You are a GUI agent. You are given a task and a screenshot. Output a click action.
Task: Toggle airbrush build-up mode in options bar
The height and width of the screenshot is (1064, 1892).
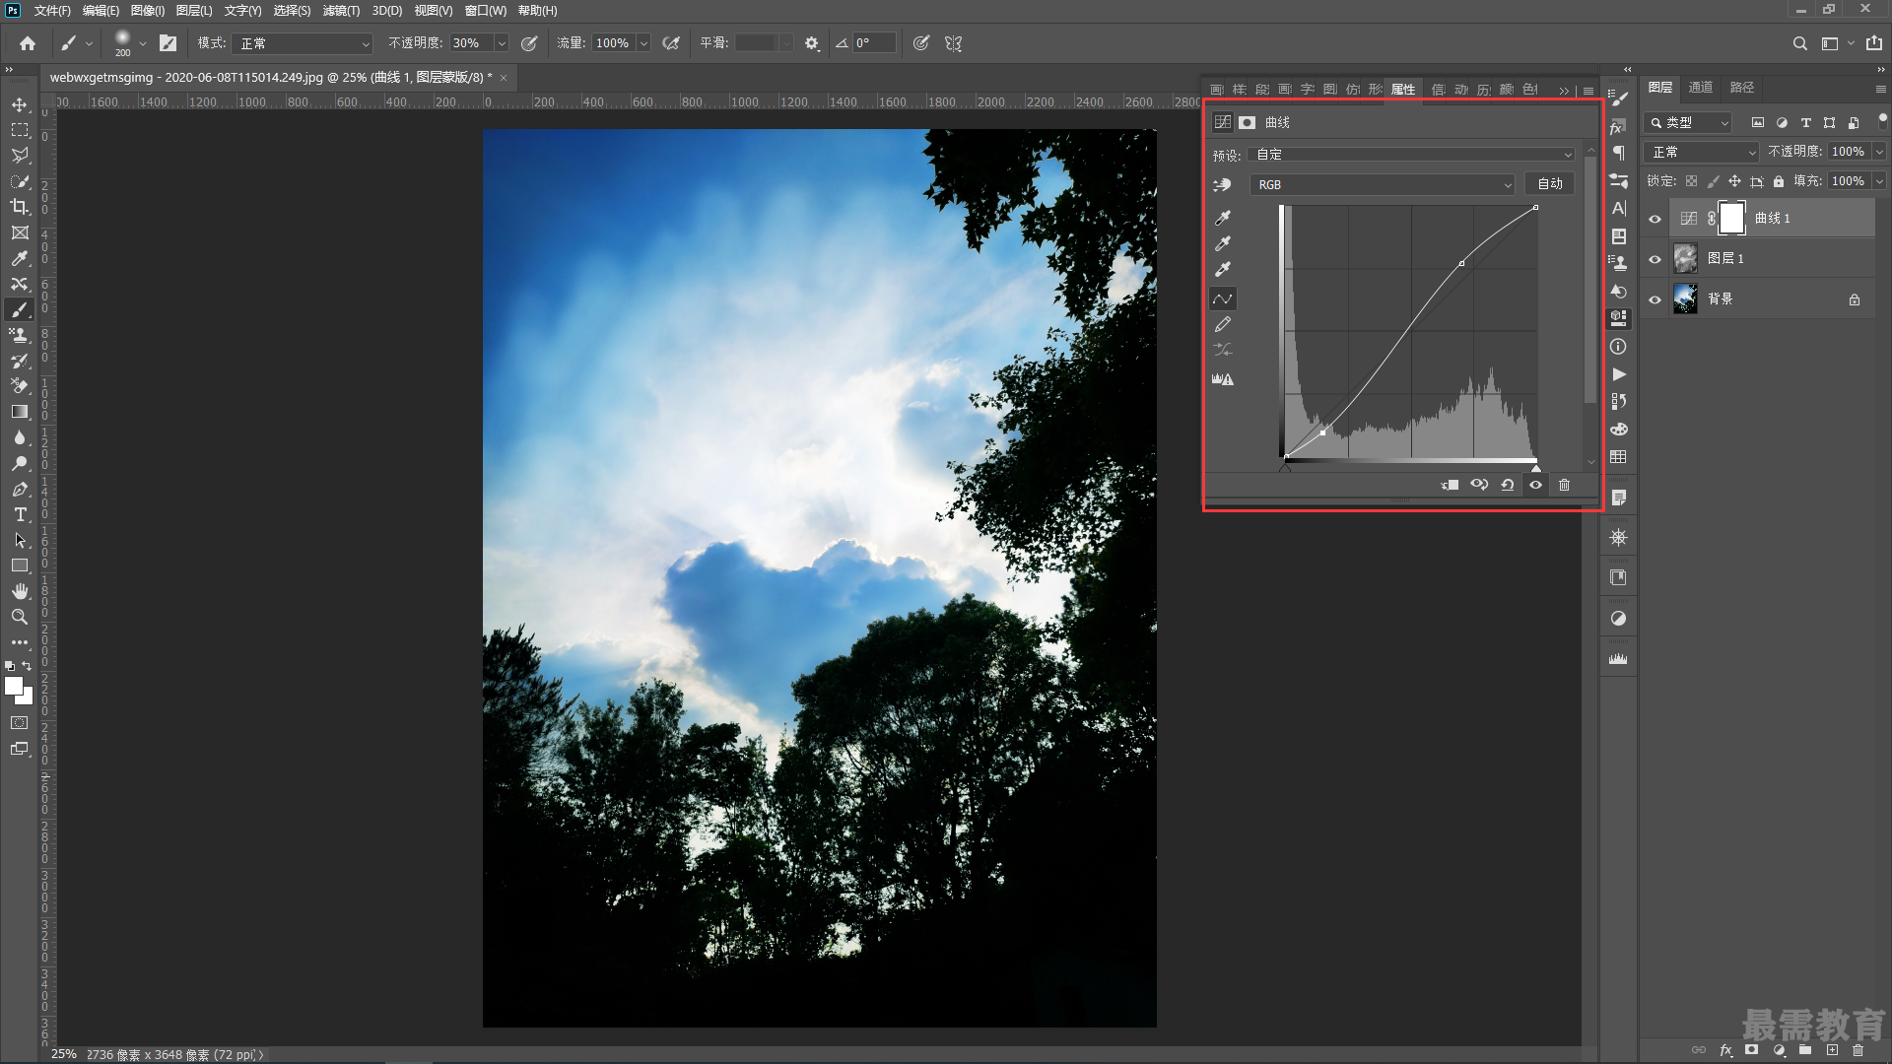671,43
